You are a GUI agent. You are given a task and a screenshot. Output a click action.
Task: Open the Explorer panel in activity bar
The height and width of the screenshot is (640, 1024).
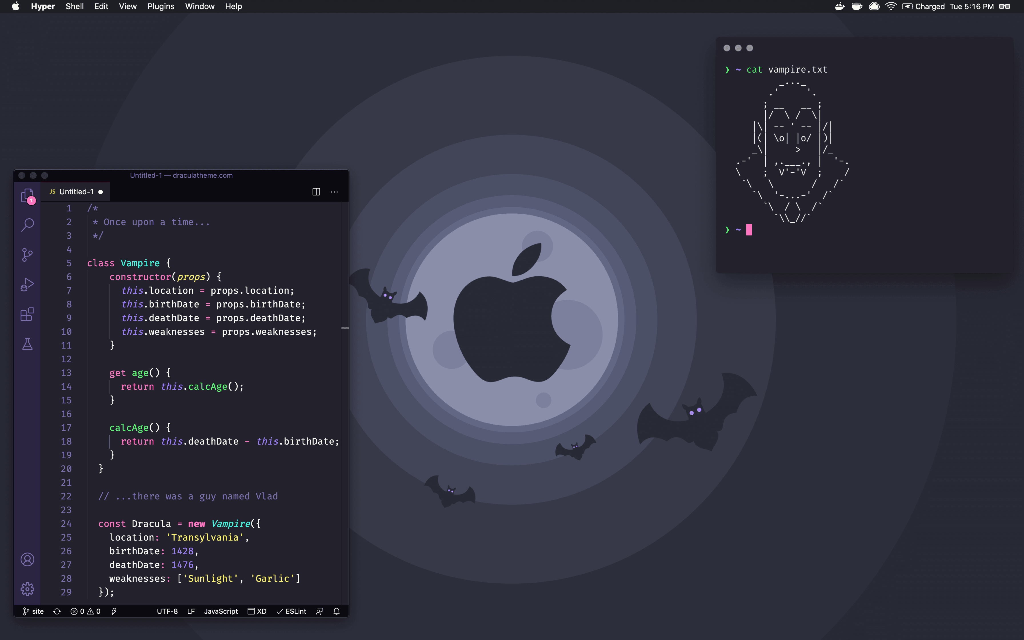pos(27,195)
